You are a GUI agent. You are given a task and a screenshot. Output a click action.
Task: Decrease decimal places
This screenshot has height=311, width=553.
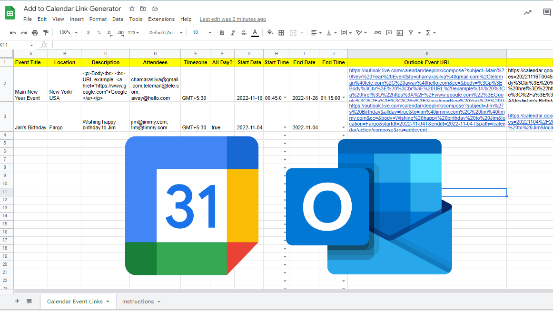point(109,33)
